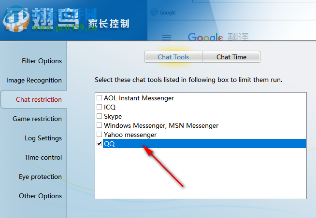
Task: Click the Google globe icon in header
Action: (x=154, y=12)
